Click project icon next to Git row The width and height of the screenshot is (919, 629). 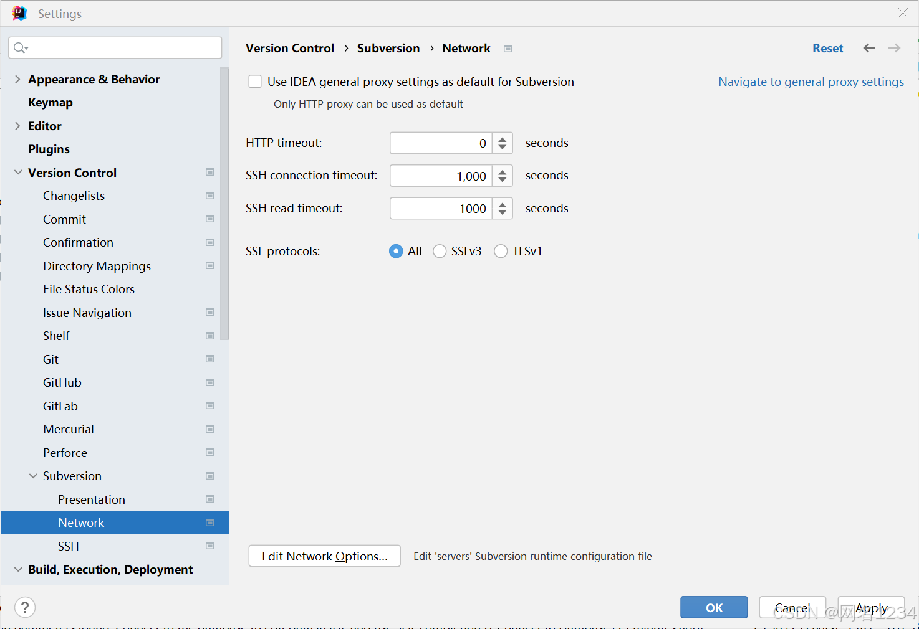pos(210,359)
